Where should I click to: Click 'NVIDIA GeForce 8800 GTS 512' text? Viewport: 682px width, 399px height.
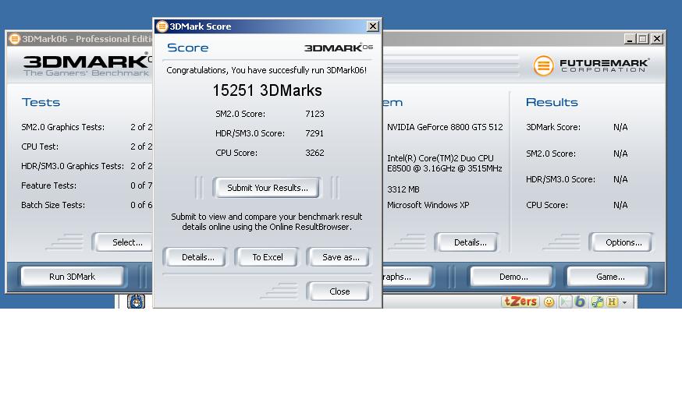point(445,127)
